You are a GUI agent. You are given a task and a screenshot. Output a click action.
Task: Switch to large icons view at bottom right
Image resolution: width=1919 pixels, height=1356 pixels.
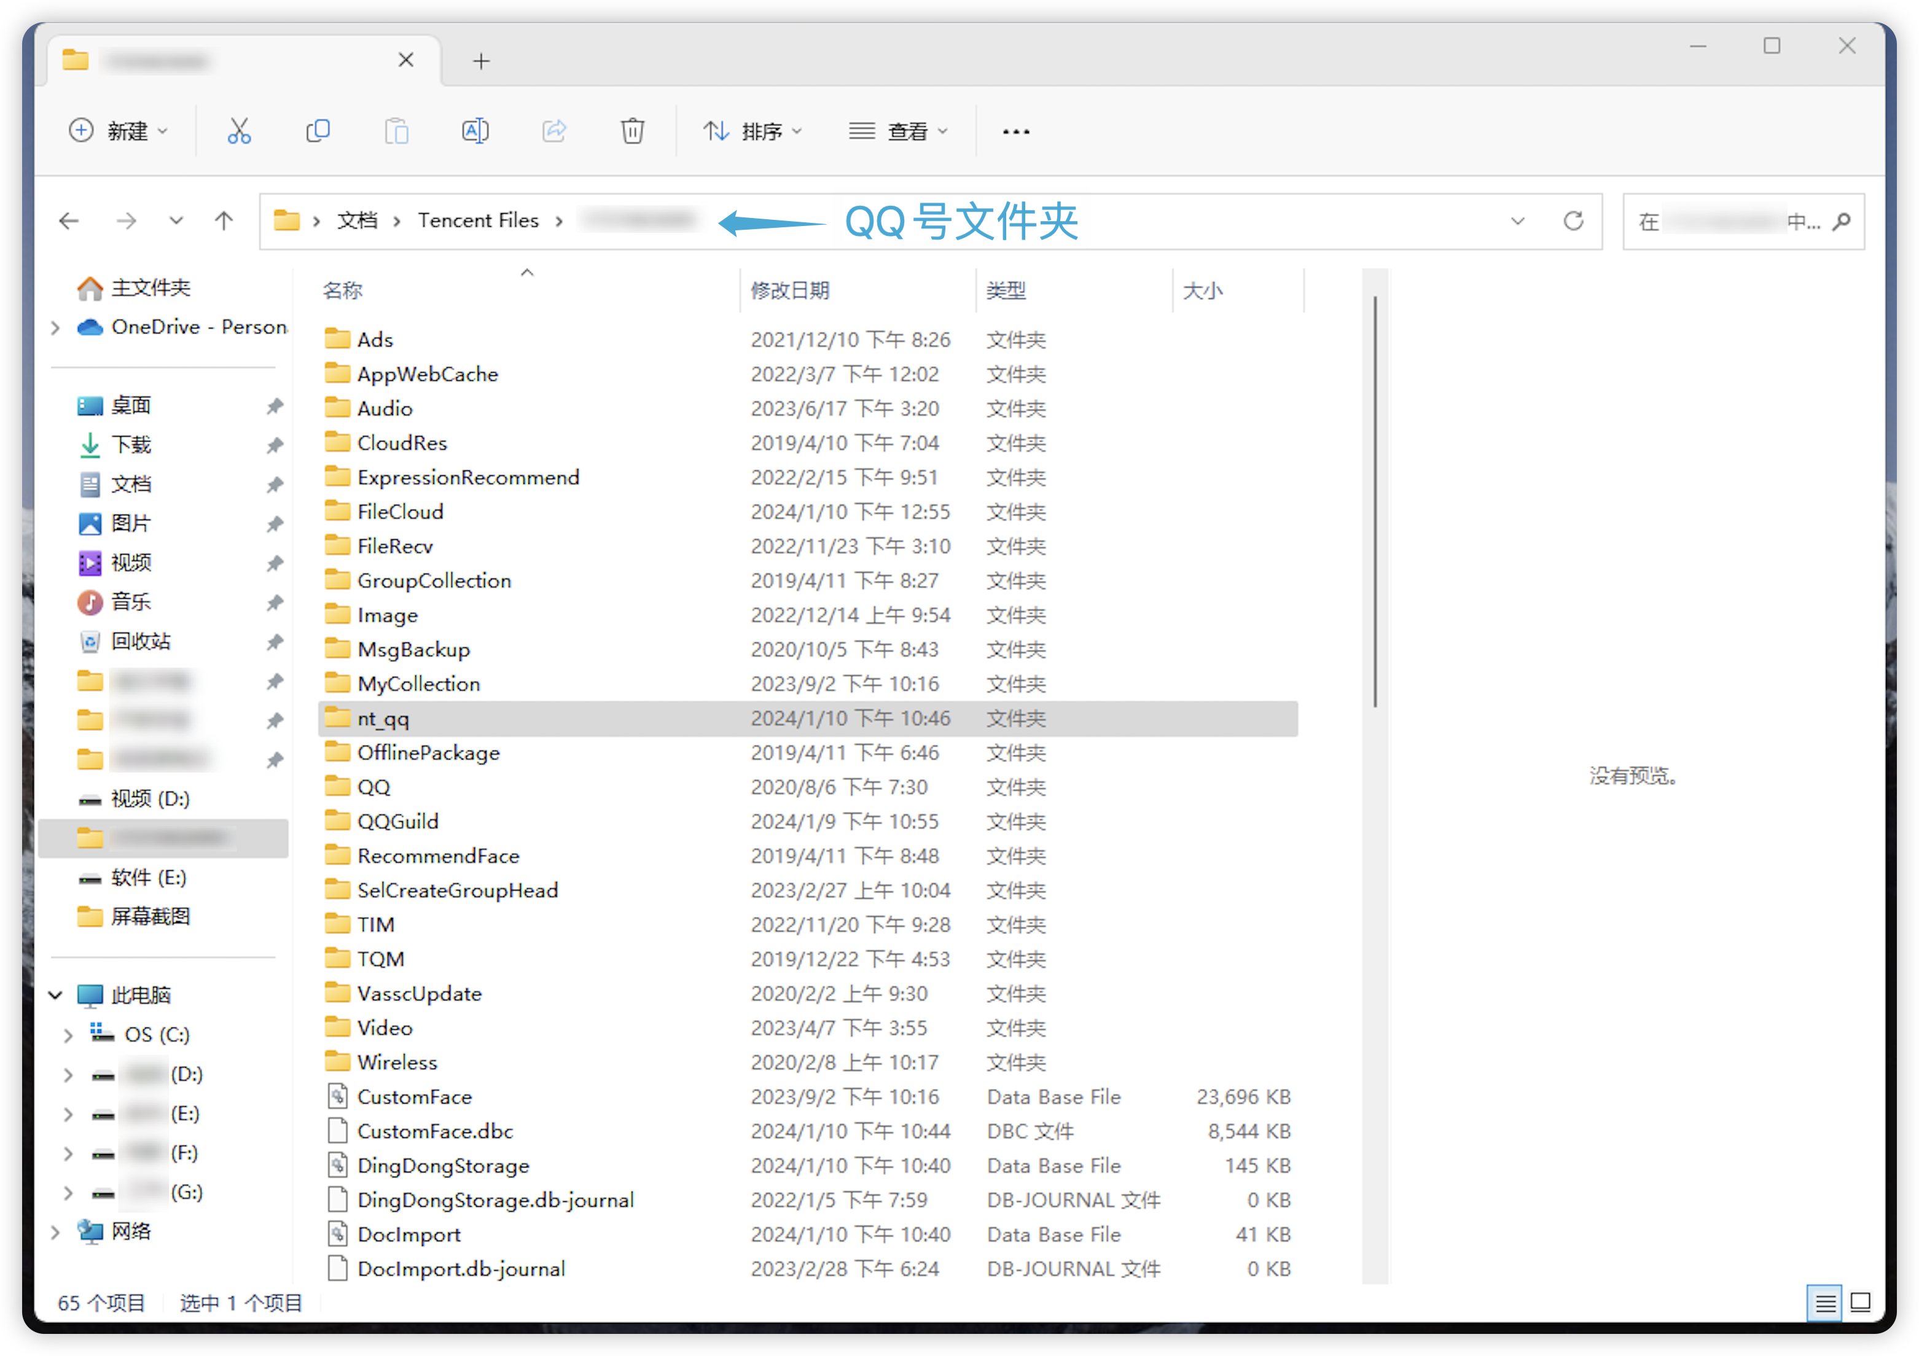[x=1861, y=1303]
